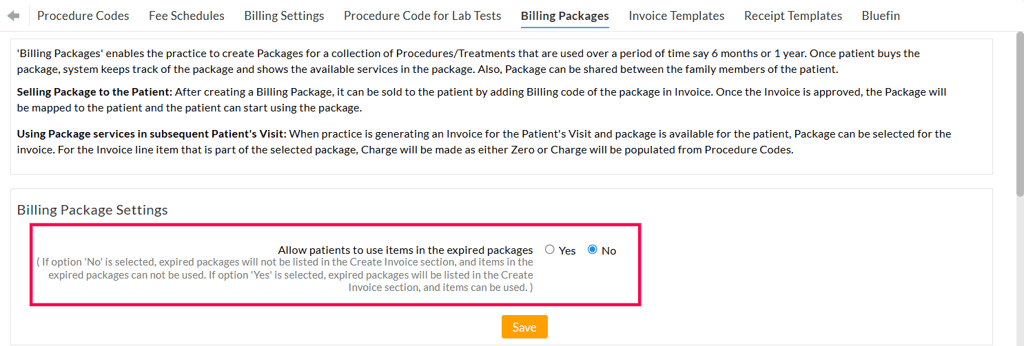Click the vertical scrollbar thumb
Viewport: 1024px width, 346px height.
click(1020, 117)
